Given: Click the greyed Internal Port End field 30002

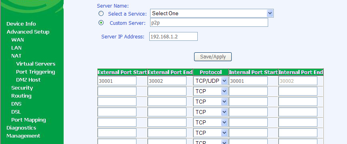Looking at the screenshot, I should point(298,81).
